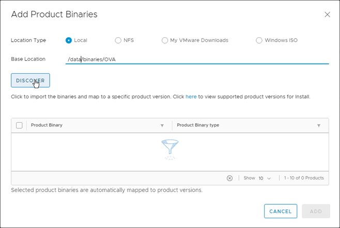
Task: Pick the Windows ISO radio option
Action: pos(259,40)
